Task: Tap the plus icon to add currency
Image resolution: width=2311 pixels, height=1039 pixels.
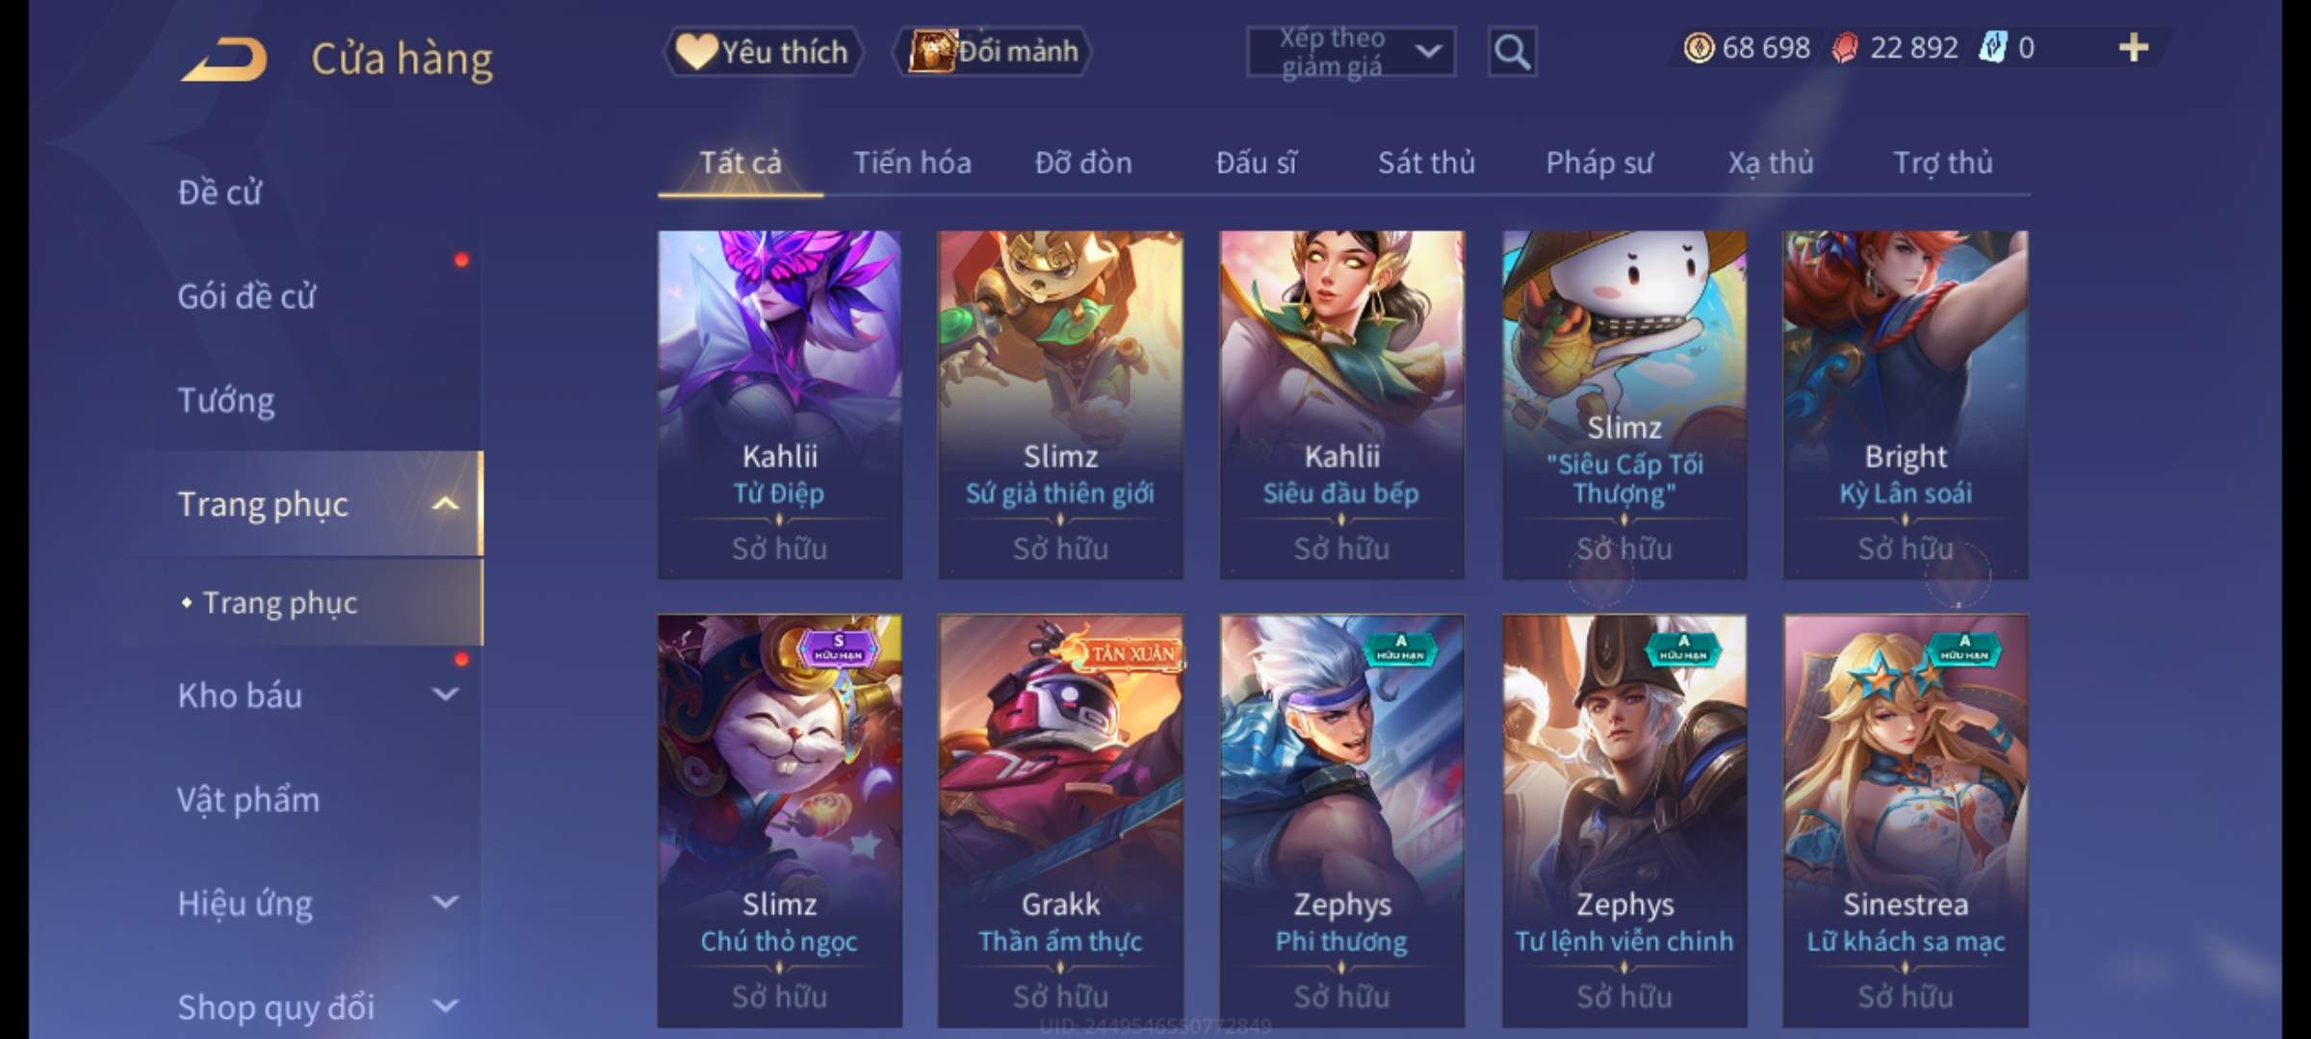Action: tap(2134, 47)
